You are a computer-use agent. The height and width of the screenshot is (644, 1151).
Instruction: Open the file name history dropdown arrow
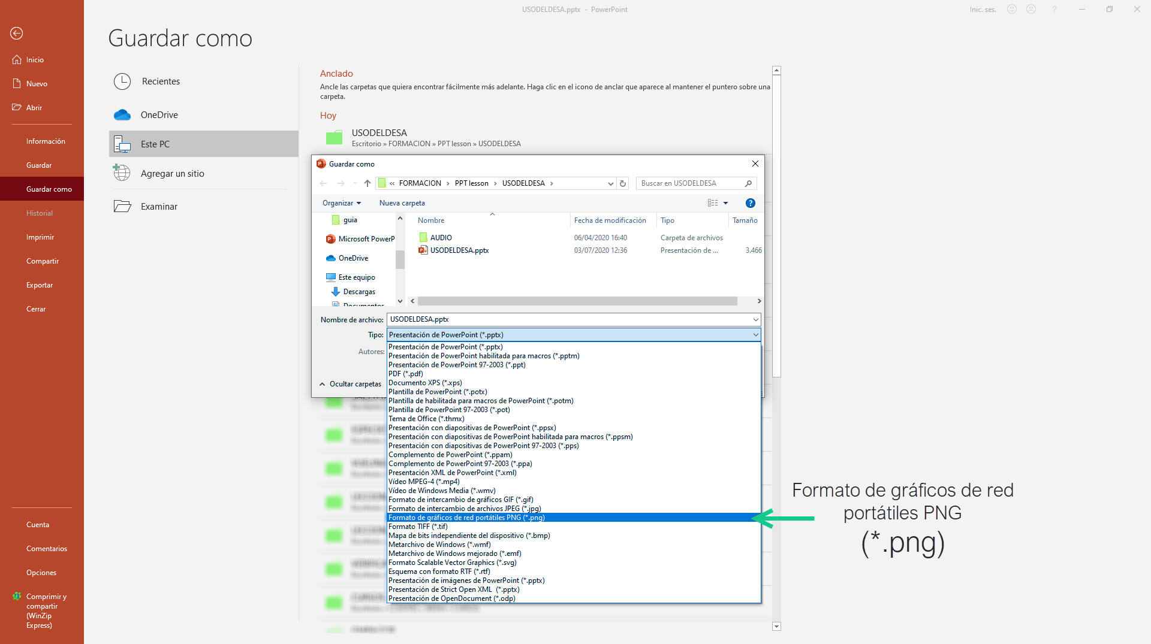pyautogui.click(x=755, y=320)
